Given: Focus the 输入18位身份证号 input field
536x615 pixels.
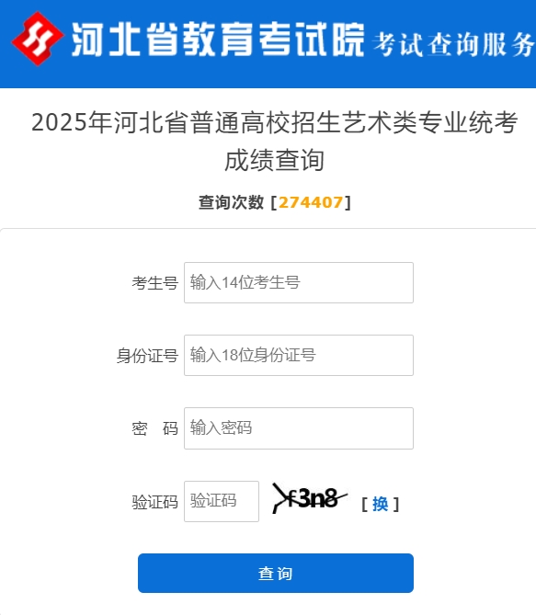Looking at the screenshot, I should coord(299,355).
